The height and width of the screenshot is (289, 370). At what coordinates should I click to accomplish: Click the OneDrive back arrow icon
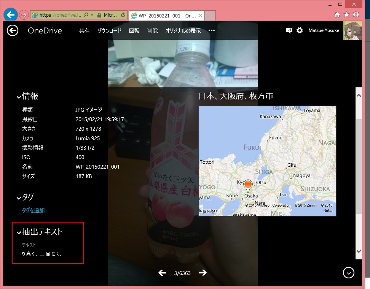13,31
